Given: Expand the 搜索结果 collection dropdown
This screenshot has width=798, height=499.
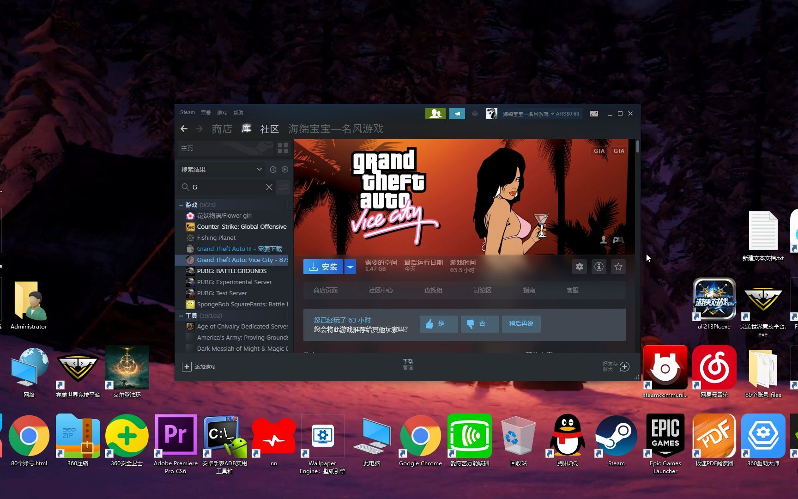Looking at the screenshot, I should pyautogui.click(x=259, y=170).
